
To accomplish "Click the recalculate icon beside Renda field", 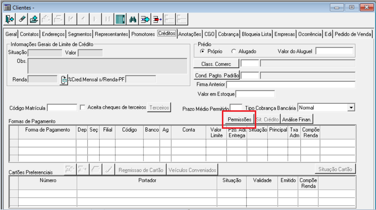I will 64,80.
